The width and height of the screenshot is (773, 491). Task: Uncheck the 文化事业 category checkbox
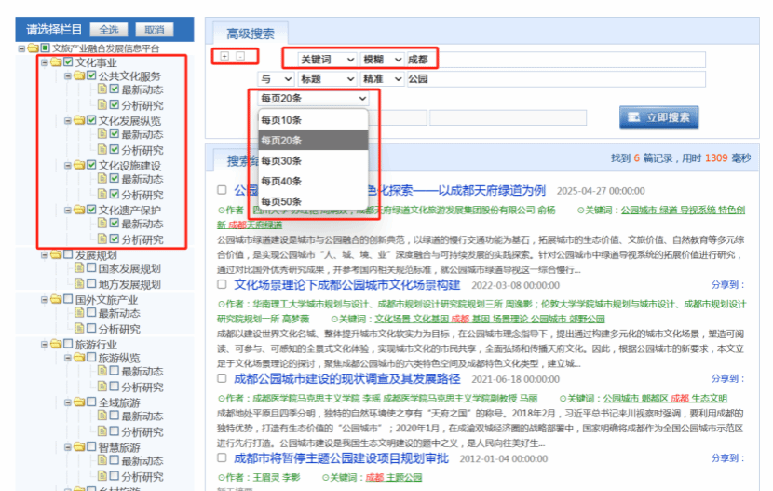(69, 62)
